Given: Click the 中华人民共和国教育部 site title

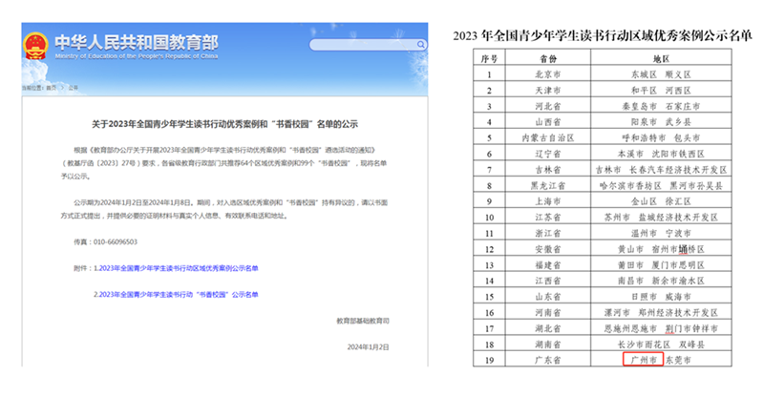Looking at the screenshot, I should 137,42.
